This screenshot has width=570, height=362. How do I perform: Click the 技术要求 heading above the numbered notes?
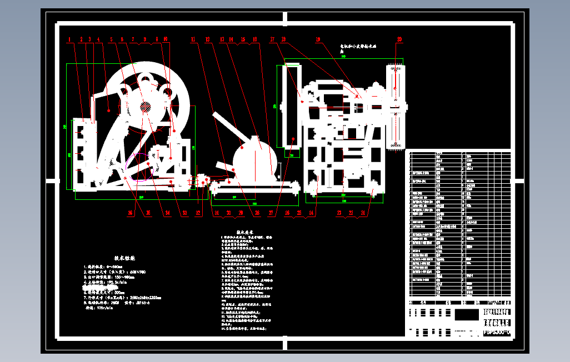coord(244,232)
